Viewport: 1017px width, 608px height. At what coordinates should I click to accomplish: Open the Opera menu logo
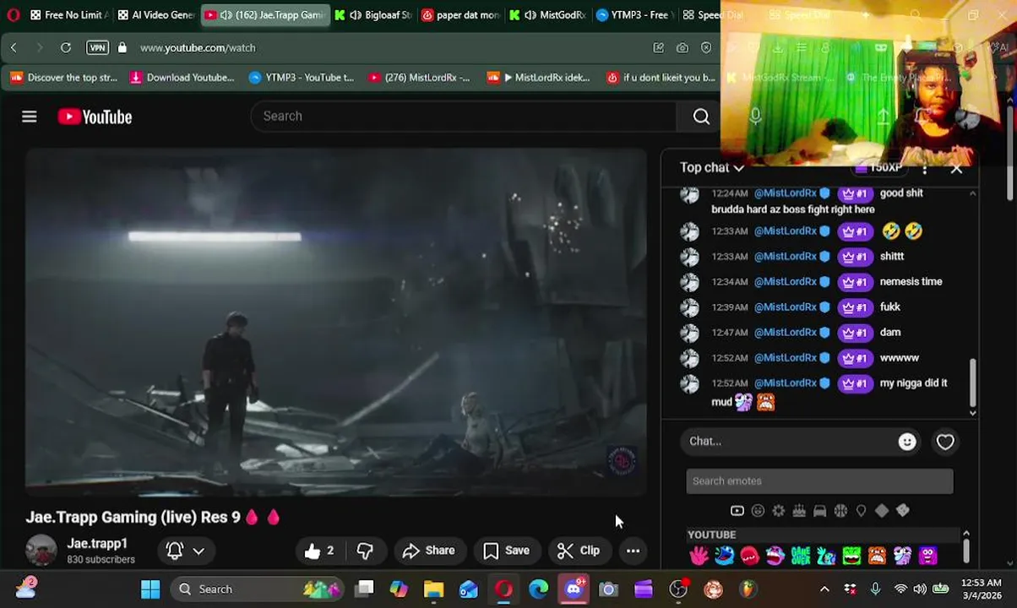(13, 14)
